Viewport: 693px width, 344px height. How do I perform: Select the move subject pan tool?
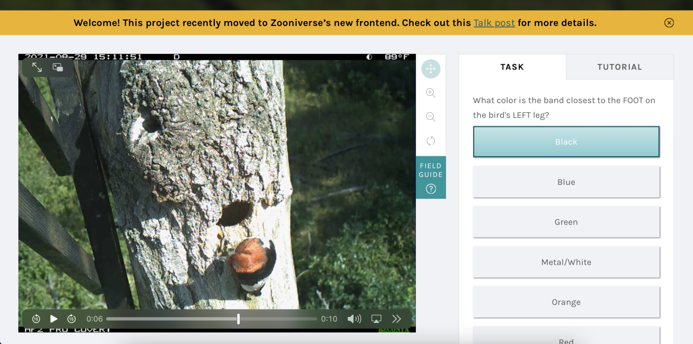tap(431, 69)
